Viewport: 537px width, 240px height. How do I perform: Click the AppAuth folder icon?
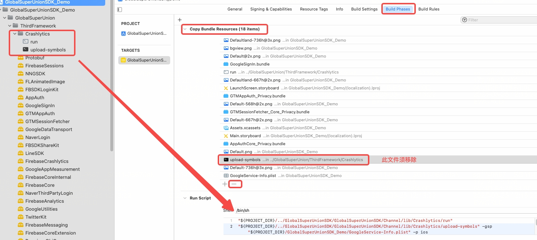pos(20,97)
